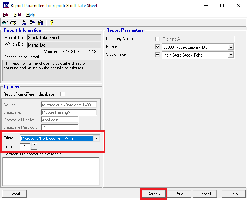Open the File menu
The image size is (249, 201).
coord(6,15)
